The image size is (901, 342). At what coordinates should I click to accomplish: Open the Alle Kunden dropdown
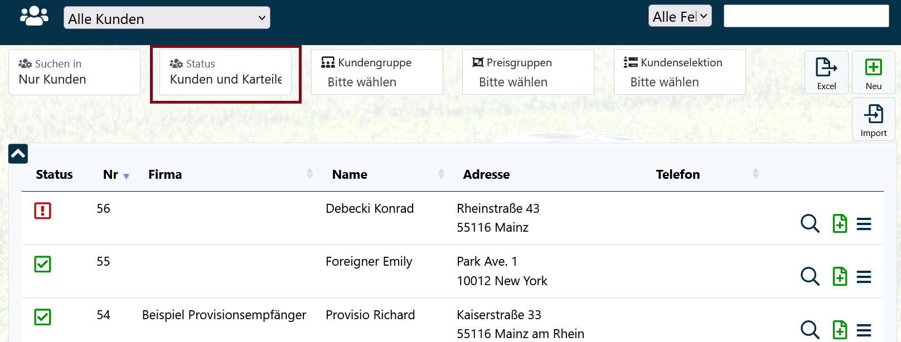pyautogui.click(x=167, y=18)
